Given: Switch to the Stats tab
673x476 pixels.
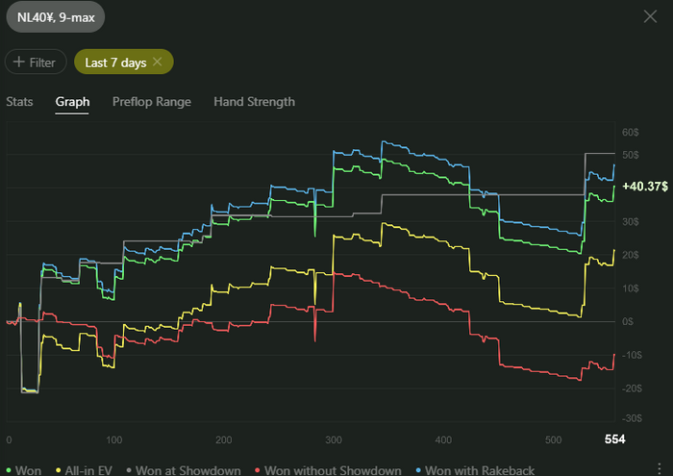Looking at the screenshot, I should tap(19, 102).
